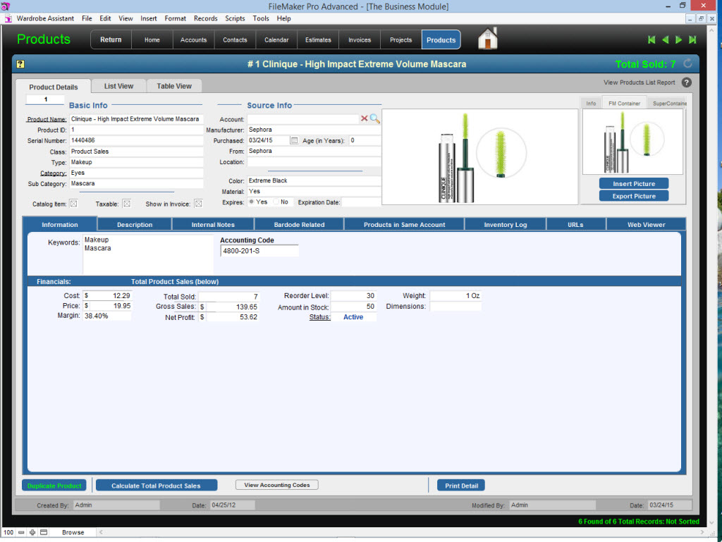The width and height of the screenshot is (722, 542).
Task: Click the underlined Category label
Action: pyautogui.click(x=54, y=173)
